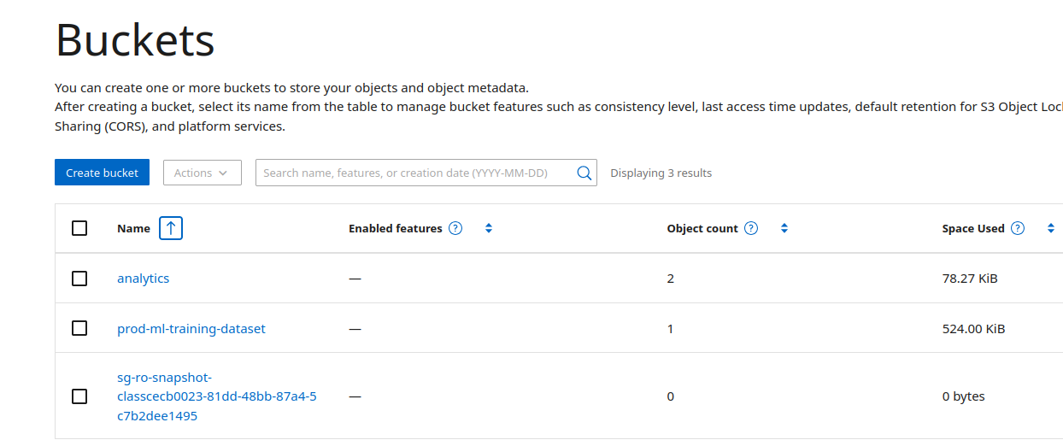Open the Enabled features help icon
This screenshot has width=1063, height=440.
455,228
